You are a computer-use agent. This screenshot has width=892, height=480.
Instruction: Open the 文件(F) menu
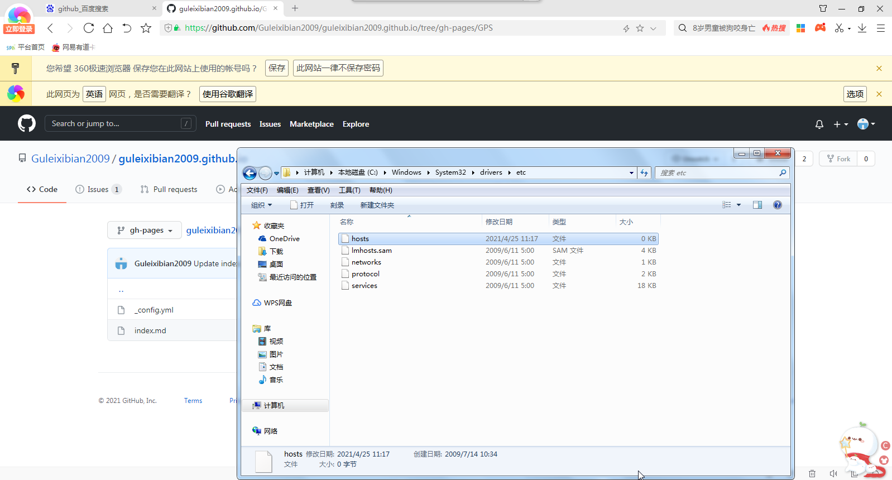pyautogui.click(x=257, y=190)
